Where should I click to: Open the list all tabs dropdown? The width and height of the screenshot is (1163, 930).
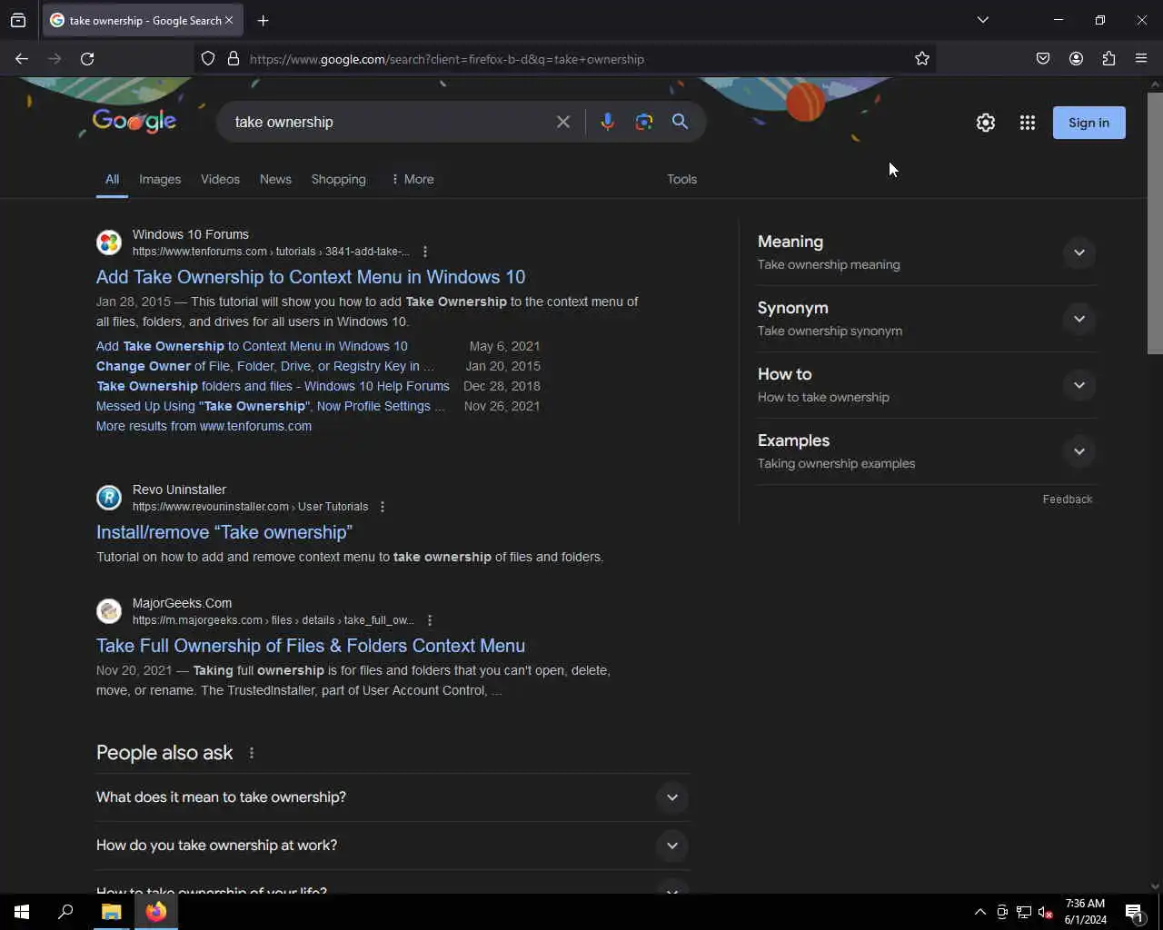pyautogui.click(x=982, y=20)
